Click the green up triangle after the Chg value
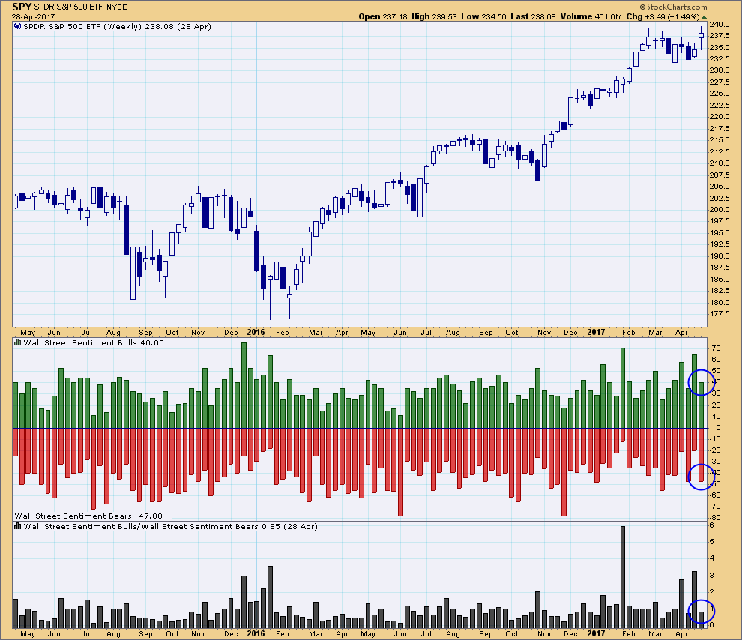742x640 pixels. point(704,17)
